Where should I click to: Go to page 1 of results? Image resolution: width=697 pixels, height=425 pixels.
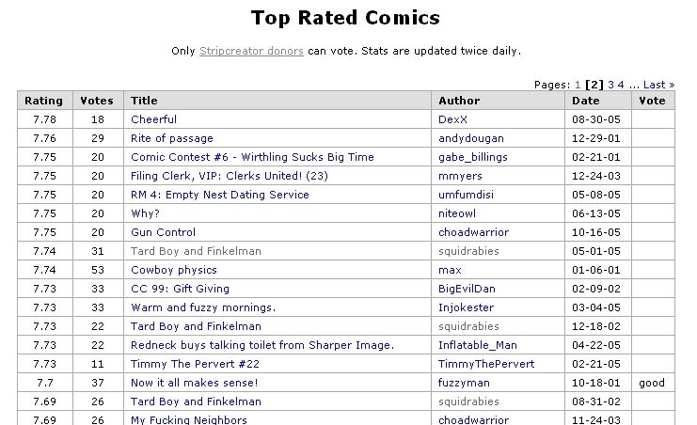[x=578, y=85]
